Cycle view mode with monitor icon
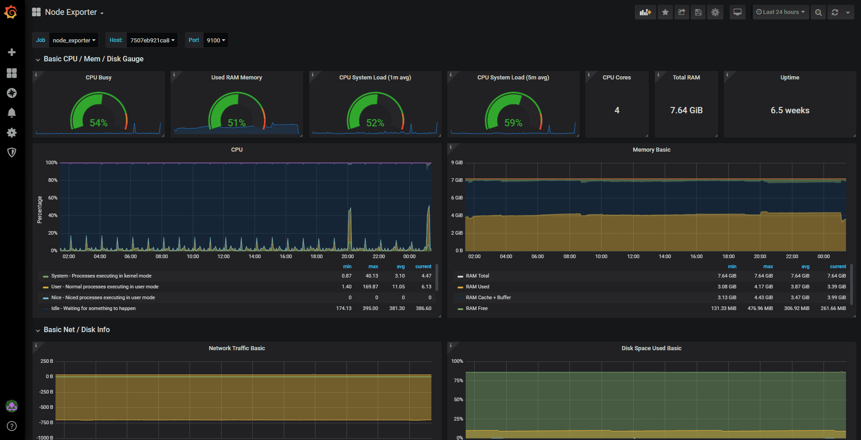This screenshot has width=861, height=440. point(737,12)
